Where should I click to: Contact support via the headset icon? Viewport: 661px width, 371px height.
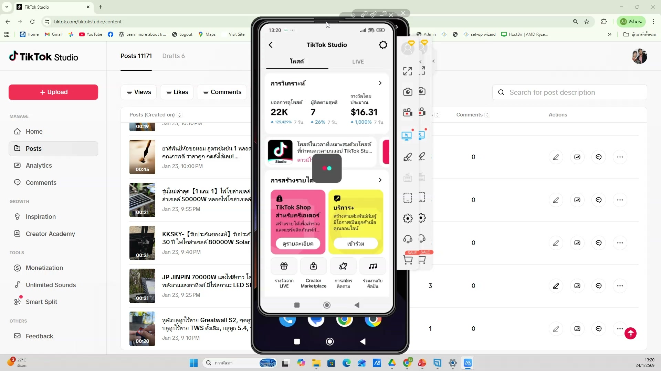408,239
